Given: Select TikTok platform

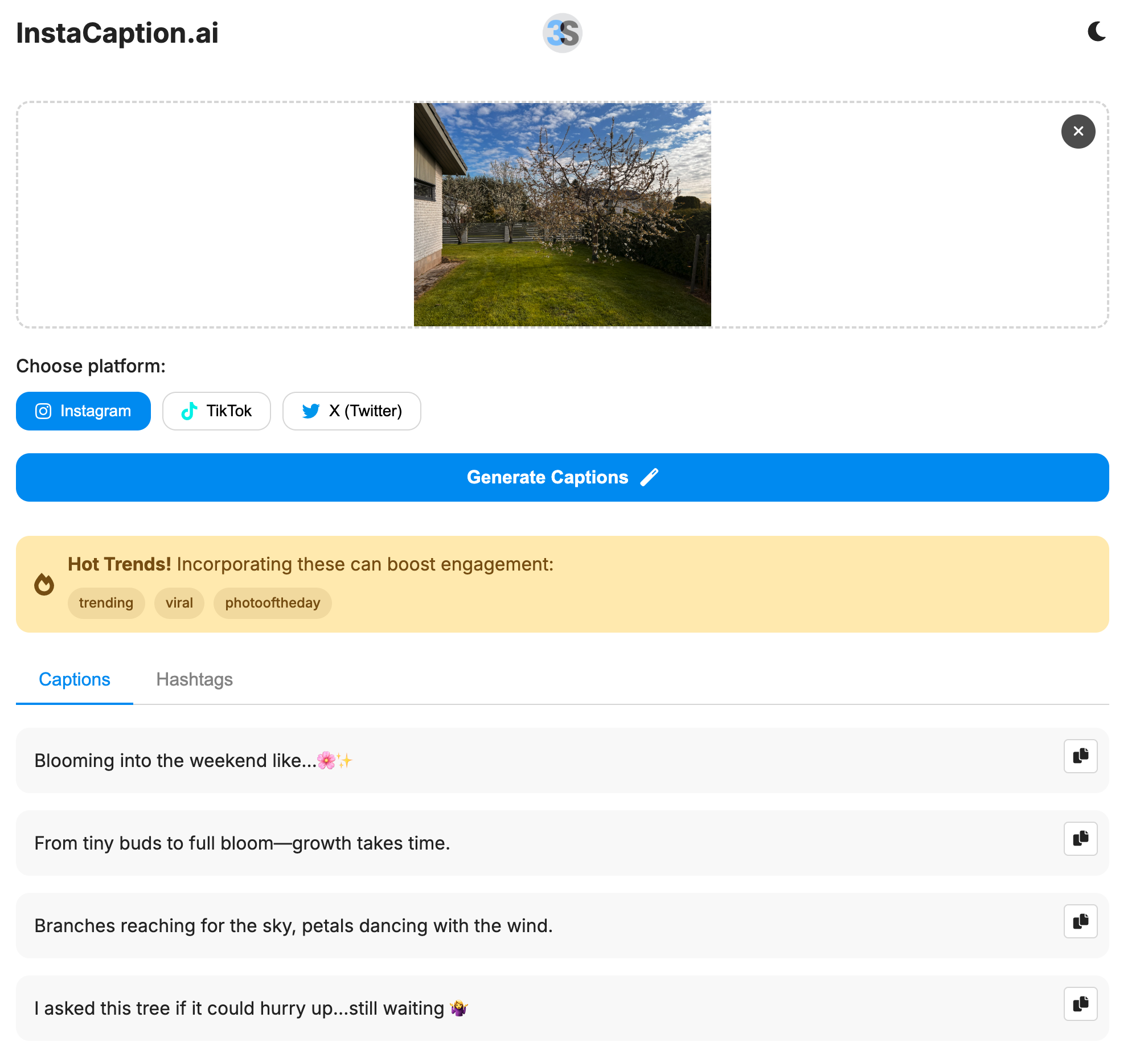Looking at the screenshot, I should tap(216, 411).
